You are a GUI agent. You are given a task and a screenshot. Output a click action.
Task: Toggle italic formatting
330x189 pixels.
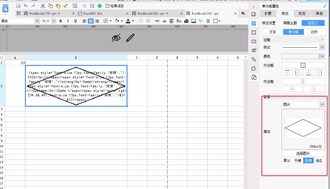68,21
